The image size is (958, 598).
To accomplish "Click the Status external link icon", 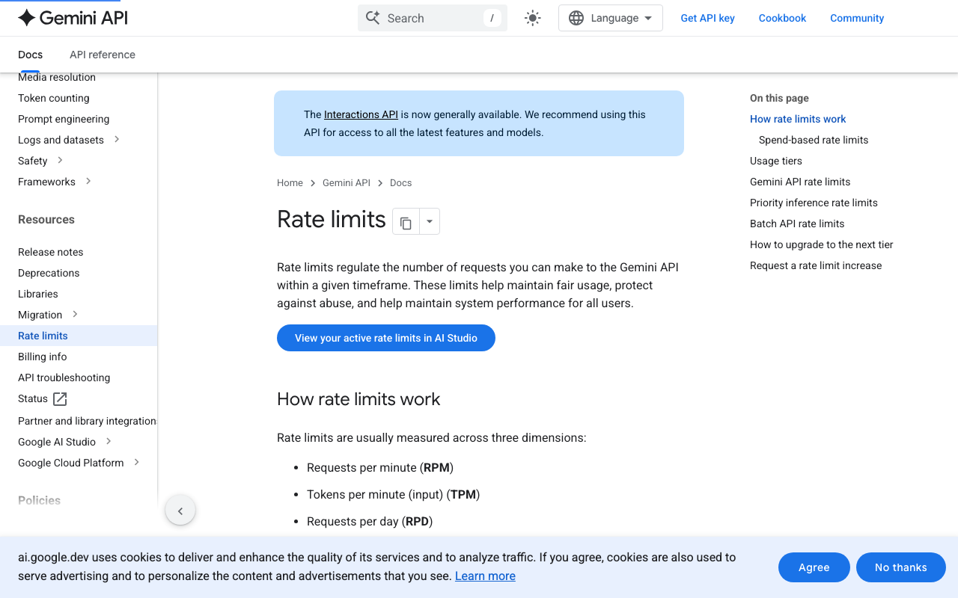I will 60,398.
